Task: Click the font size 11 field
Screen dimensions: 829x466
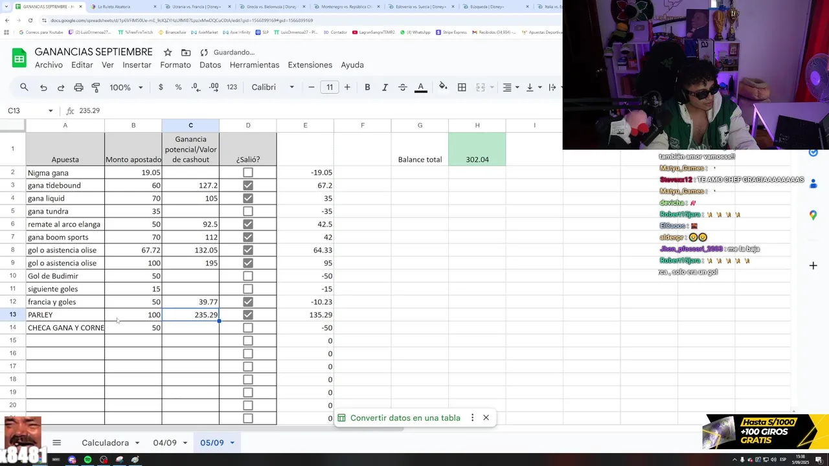Action: pyautogui.click(x=330, y=87)
